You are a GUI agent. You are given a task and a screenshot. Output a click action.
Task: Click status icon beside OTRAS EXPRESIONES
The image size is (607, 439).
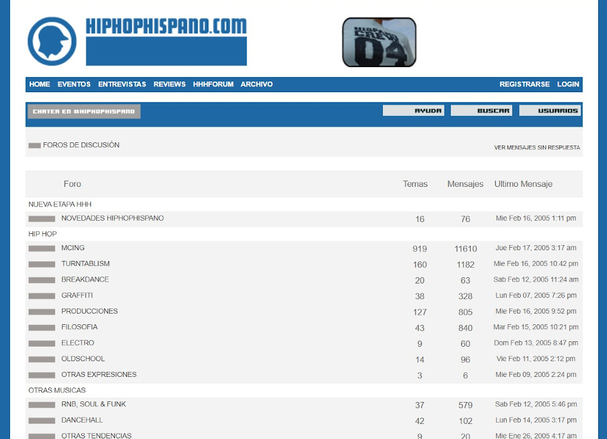42,376
